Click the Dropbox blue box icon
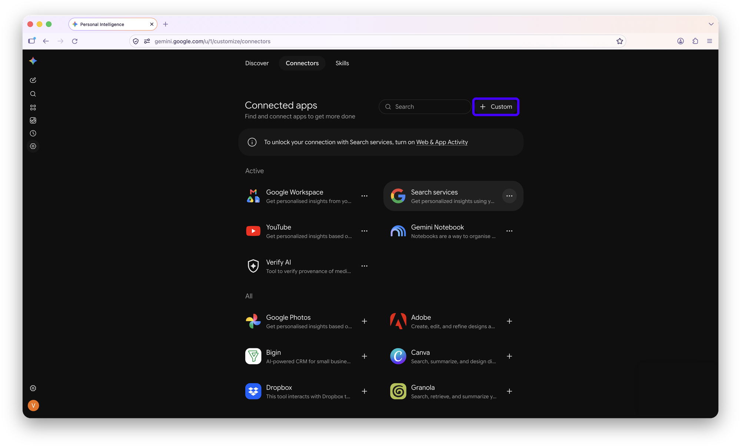Image resolution: width=741 pixels, height=448 pixels. [x=253, y=391]
